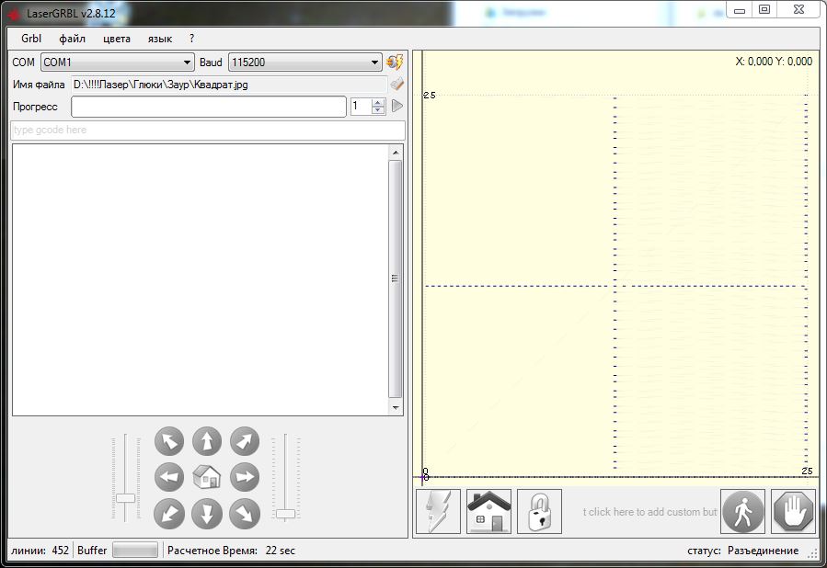
Task: Click the X: 0,000 Y: 0,000 coordinates readout
Action: point(774,62)
